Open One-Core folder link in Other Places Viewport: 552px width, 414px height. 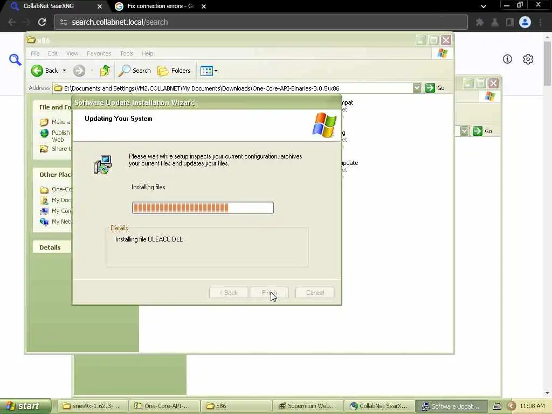click(x=56, y=189)
